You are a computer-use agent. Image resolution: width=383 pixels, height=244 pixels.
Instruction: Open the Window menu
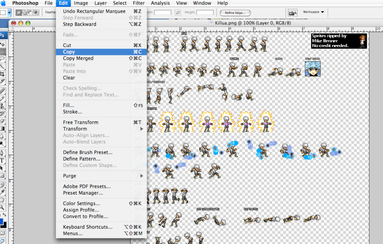tap(202, 3)
